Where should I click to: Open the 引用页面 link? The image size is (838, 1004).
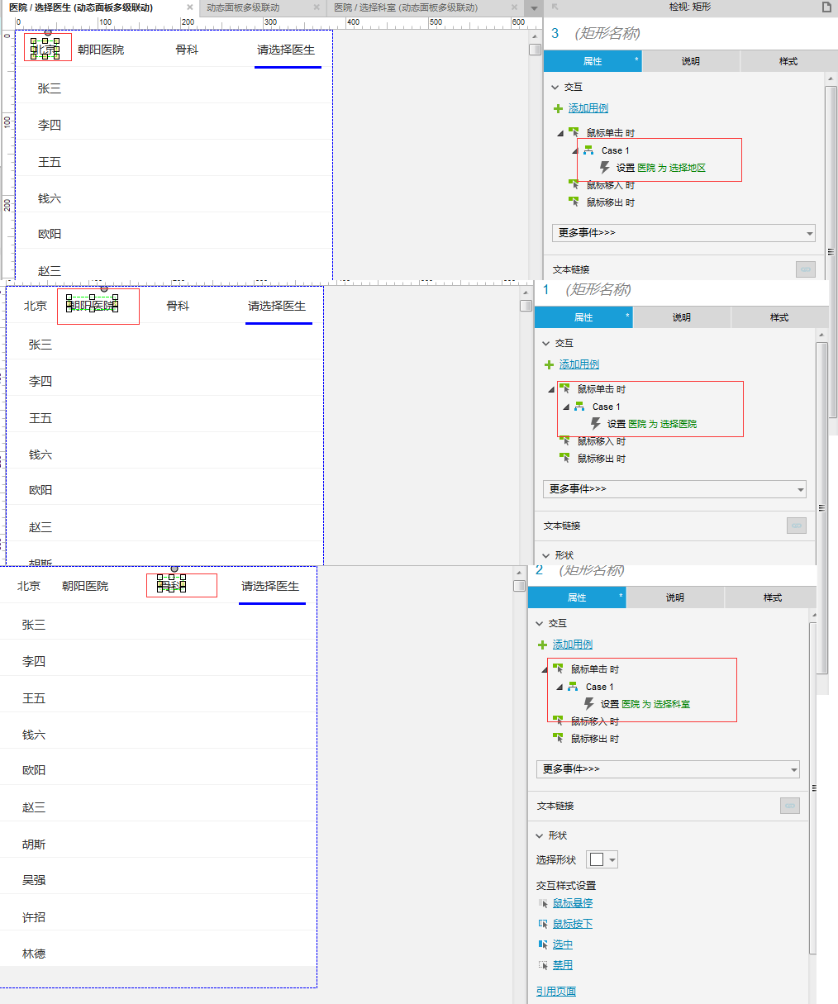click(x=555, y=991)
